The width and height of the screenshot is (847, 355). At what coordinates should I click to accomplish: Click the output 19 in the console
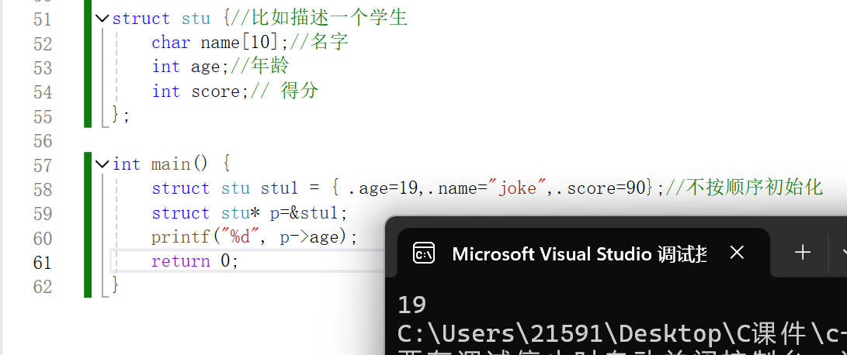pos(412,305)
